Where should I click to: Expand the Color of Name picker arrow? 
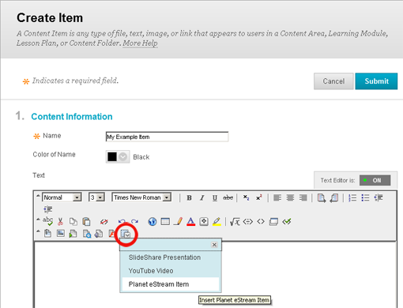pyautogui.click(x=123, y=157)
